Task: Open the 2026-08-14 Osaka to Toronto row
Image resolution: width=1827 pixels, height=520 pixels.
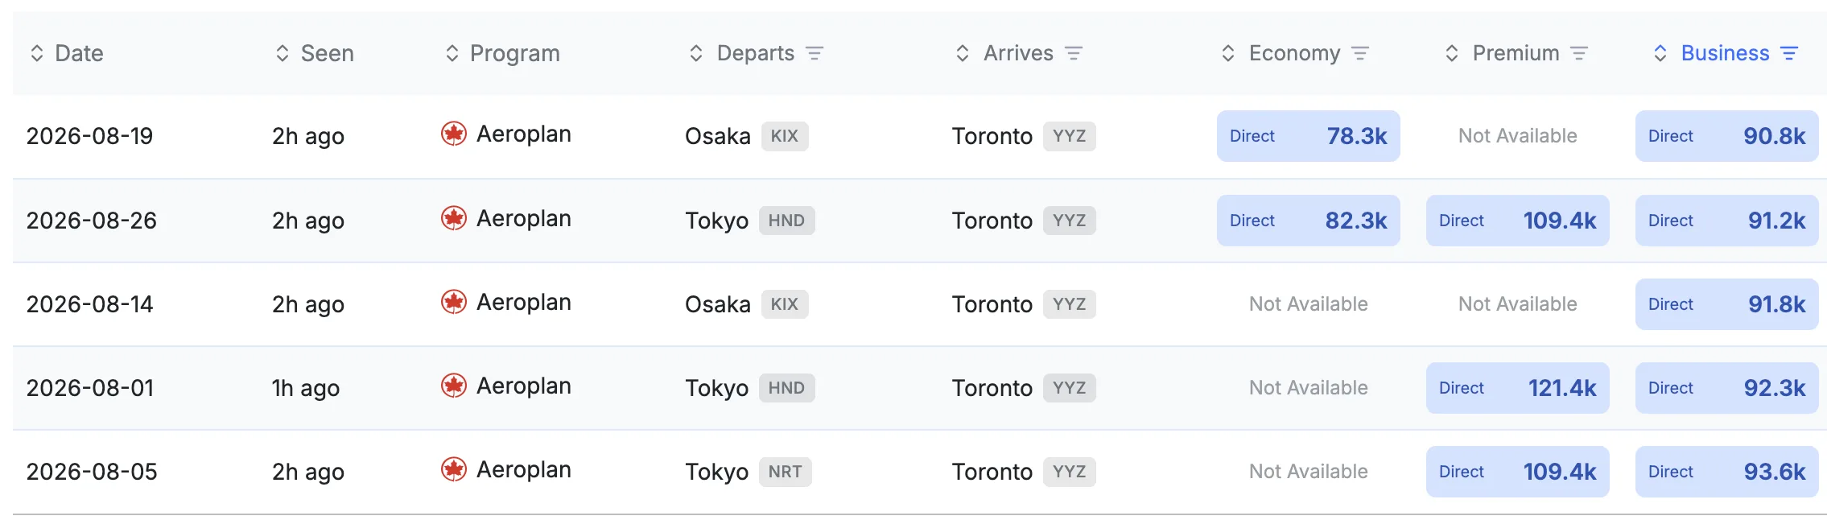Action: pyautogui.click(x=920, y=304)
